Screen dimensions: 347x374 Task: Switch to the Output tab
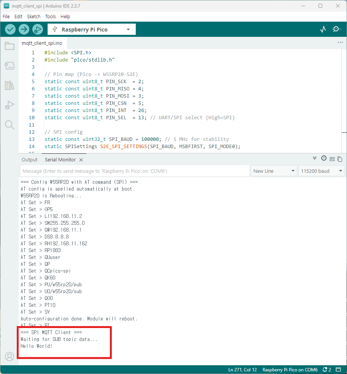click(29, 160)
